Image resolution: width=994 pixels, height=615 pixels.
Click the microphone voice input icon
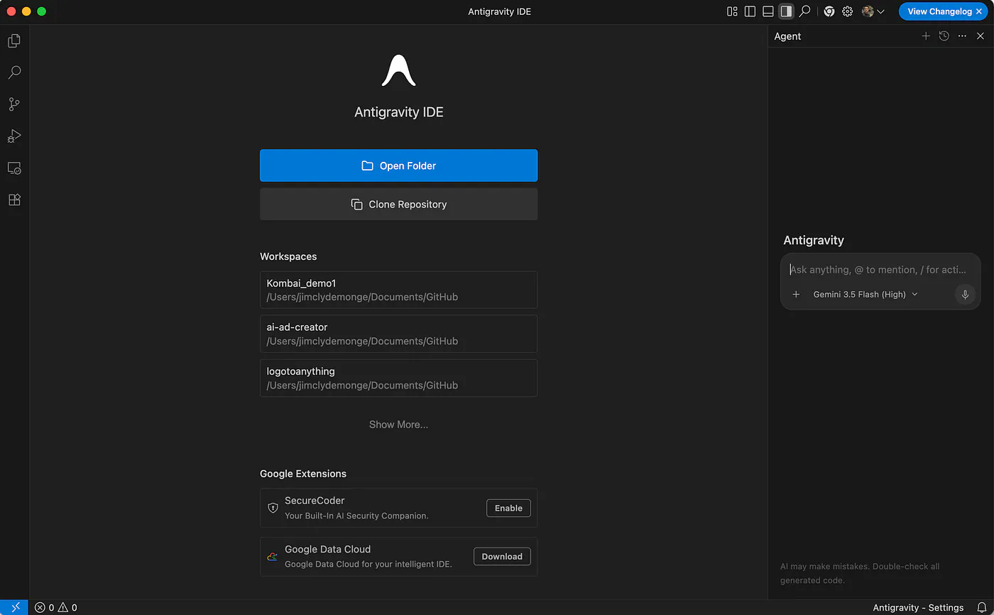click(x=965, y=295)
